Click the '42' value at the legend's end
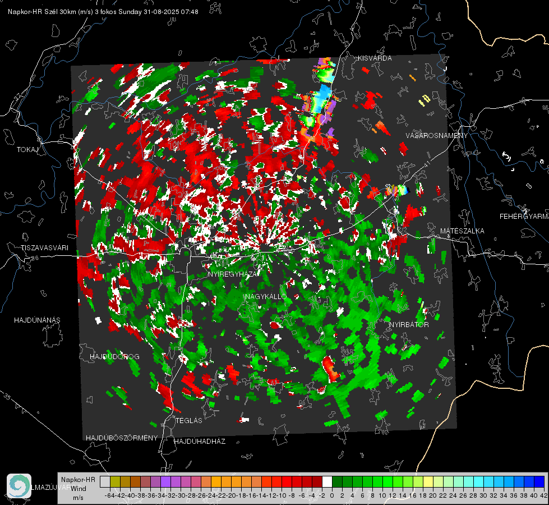This screenshot has height=505, width=549. [543, 495]
